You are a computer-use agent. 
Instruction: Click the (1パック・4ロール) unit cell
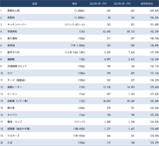coord(75,24)
